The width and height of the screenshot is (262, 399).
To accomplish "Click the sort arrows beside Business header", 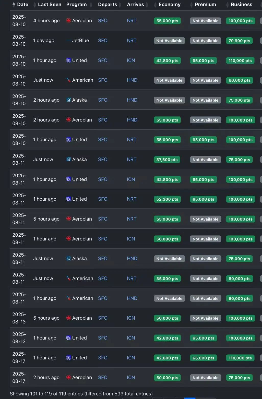I will [x=228, y=5].
